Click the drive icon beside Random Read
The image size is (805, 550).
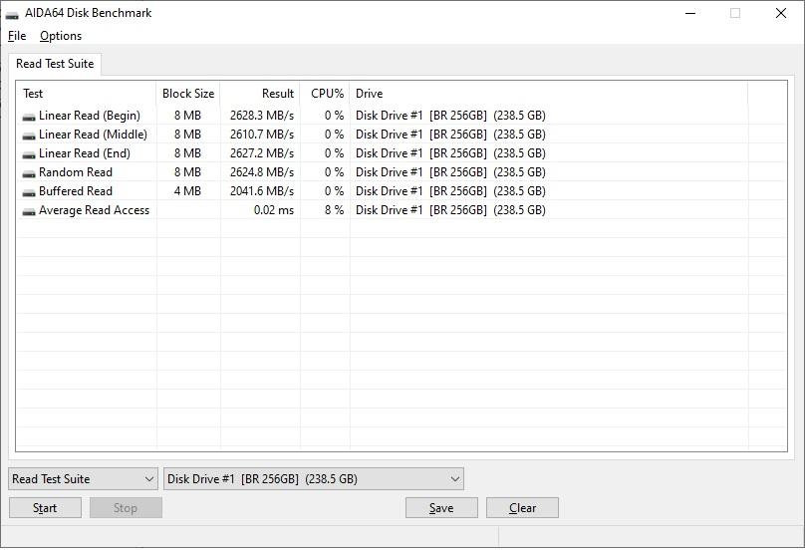pos(29,173)
